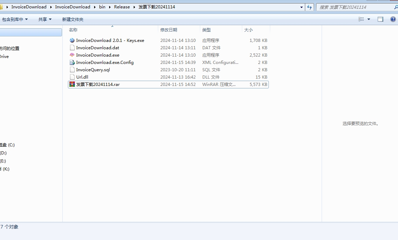
Task: Sort files by 大小 column header
Action: pyautogui.click(x=249, y=30)
